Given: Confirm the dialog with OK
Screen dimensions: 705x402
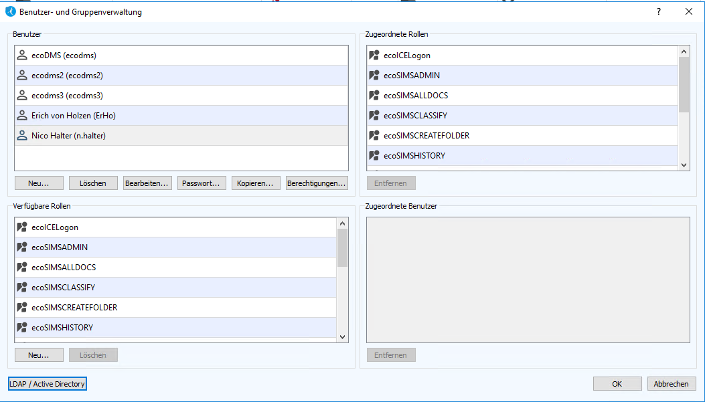Looking at the screenshot, I should (617, 383).
